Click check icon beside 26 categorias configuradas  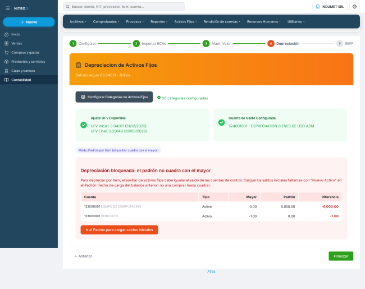click(x=159, y=98)
